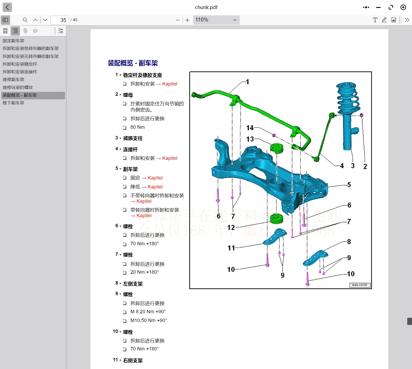
Task: Go to next page arrow
Action: click(45, 20)
